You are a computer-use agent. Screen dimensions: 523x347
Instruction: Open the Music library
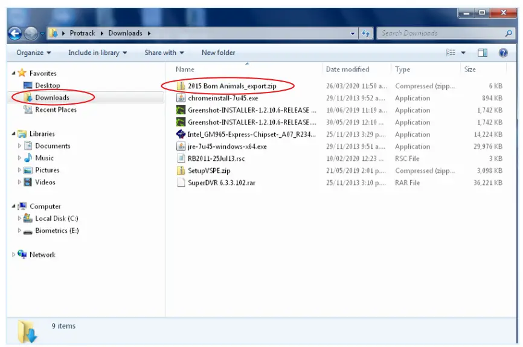tap(44, 158)
